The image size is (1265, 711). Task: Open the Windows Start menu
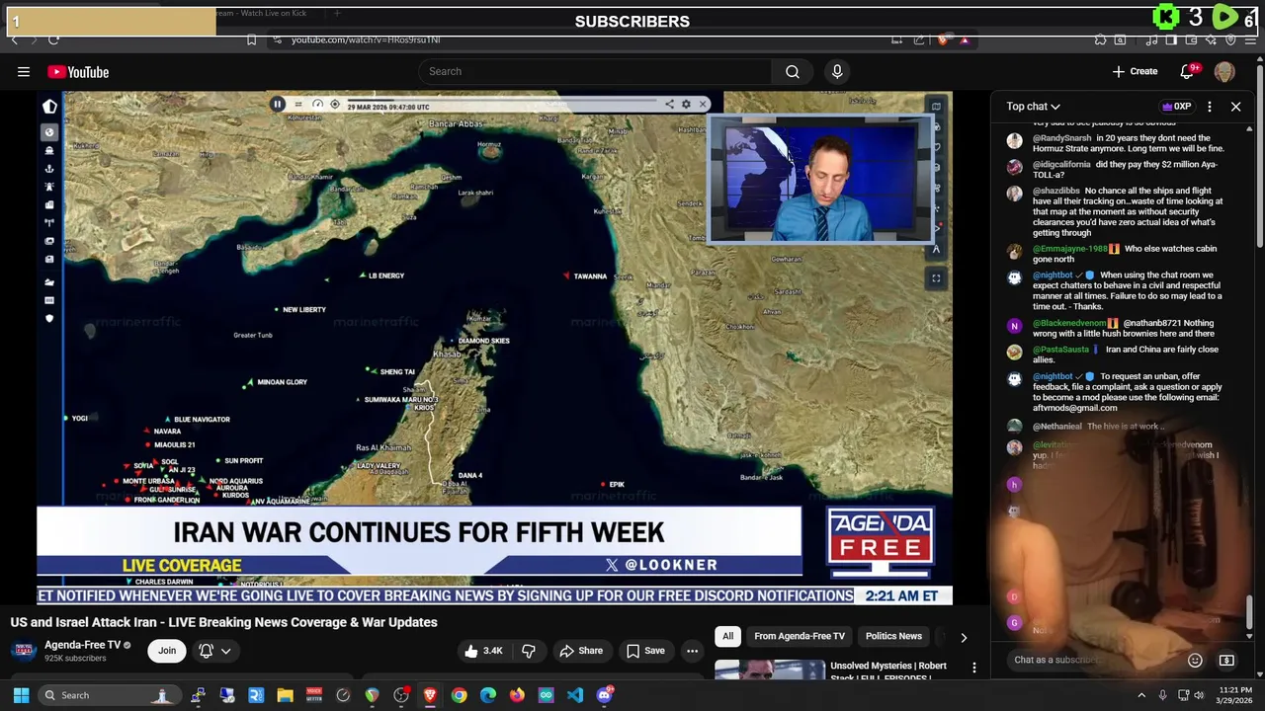pos(21,695)
